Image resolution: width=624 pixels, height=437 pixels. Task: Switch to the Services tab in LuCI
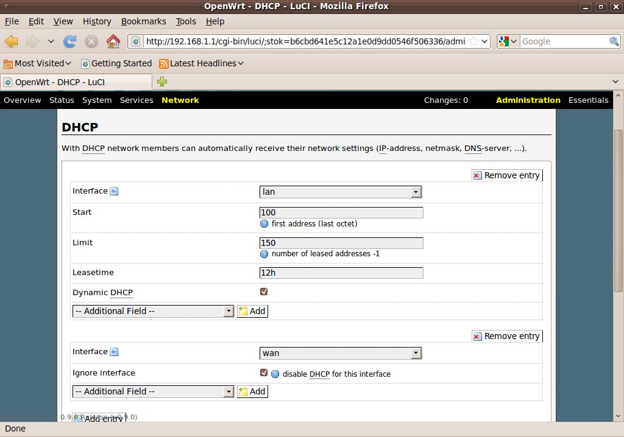click(136, 100)
